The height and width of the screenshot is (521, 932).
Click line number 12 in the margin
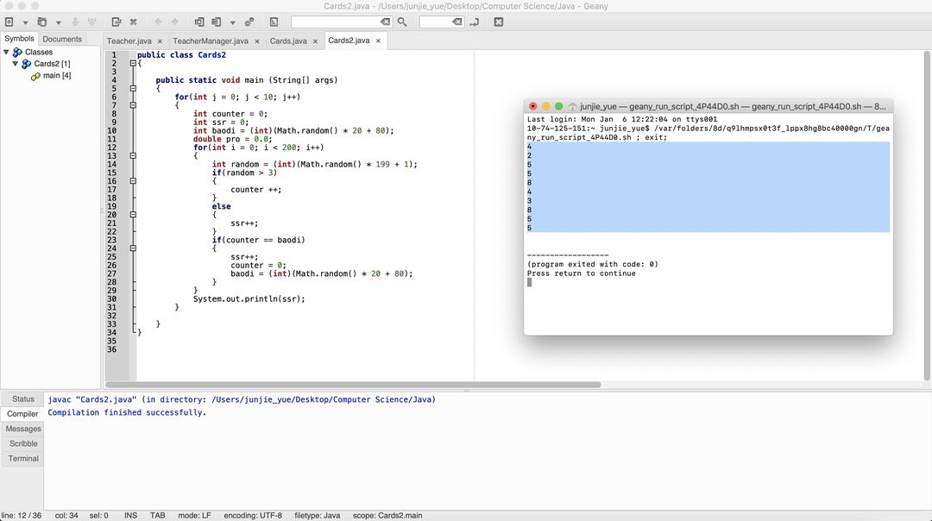(111, 148)
